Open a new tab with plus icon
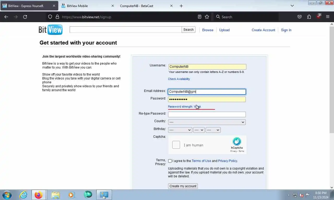Screen dimensions: 334x200 coord(181,6)
